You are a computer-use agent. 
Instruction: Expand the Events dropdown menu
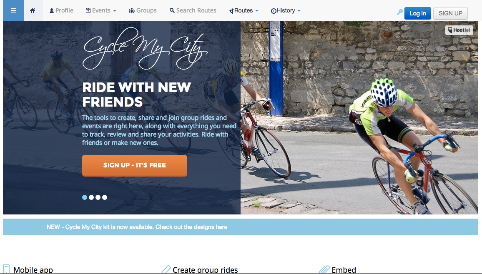point(101,10)
